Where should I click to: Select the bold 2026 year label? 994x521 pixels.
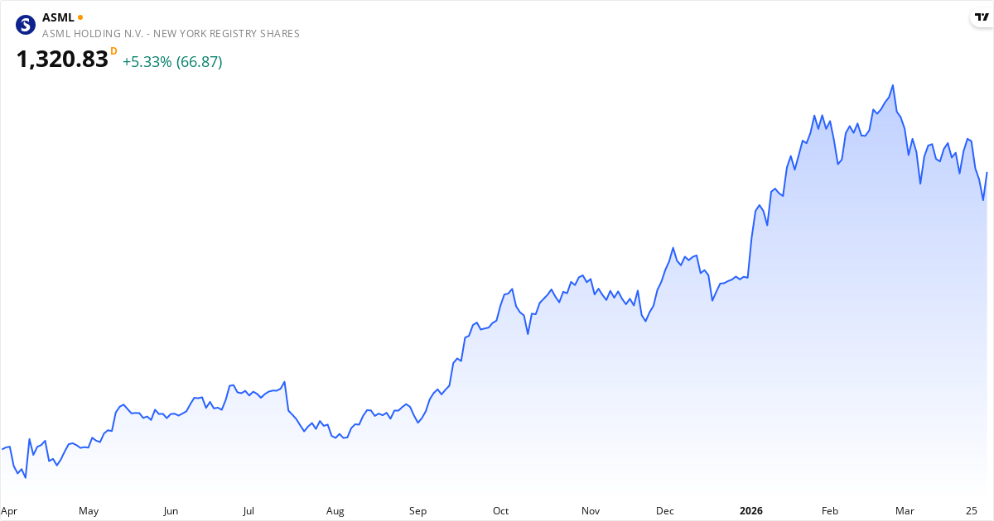[751, 511]
